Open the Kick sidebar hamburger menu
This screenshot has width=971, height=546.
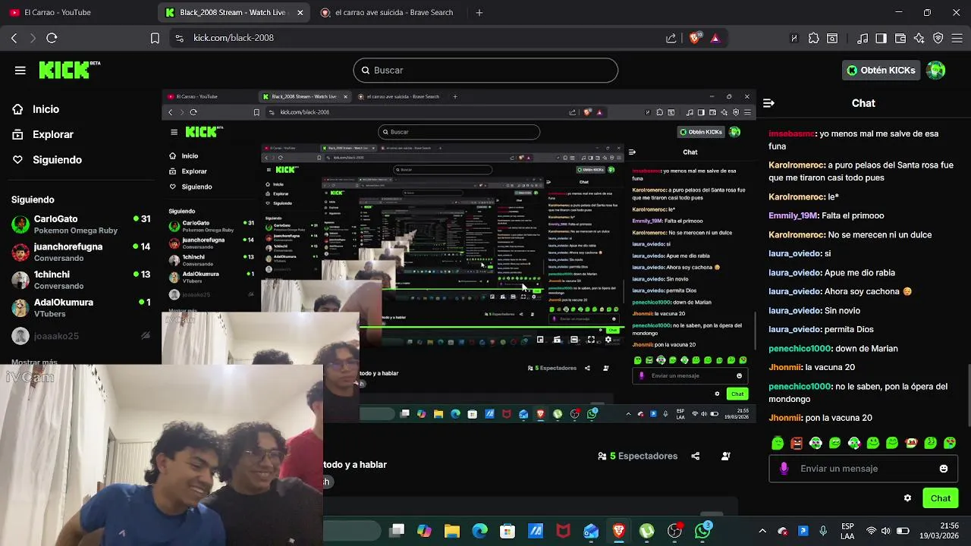(20, 71)
